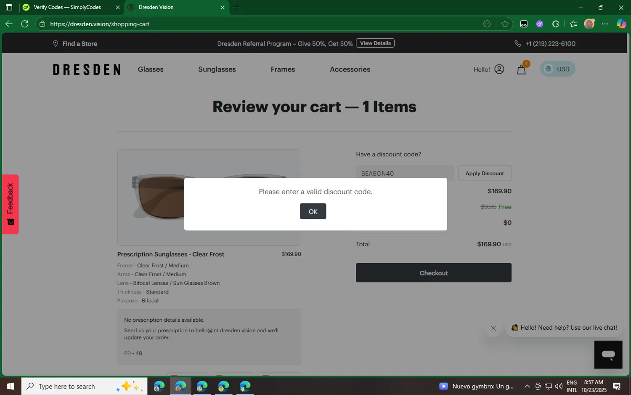Click the black square extension icon
The height and width of the screenshot is (395, 631).
pyautogui.click(x=524, y=24)
